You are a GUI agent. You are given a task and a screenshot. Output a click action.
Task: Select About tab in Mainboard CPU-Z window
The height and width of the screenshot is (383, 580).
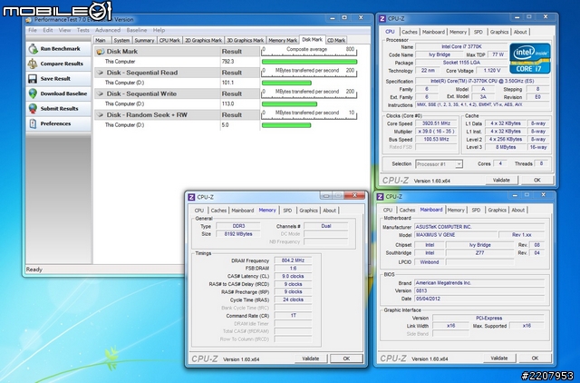pos(517,210)
